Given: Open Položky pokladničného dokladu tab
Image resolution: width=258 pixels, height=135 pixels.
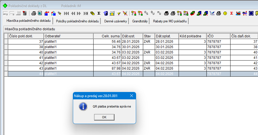Looking at the screenshot, I should coord(77,21).
